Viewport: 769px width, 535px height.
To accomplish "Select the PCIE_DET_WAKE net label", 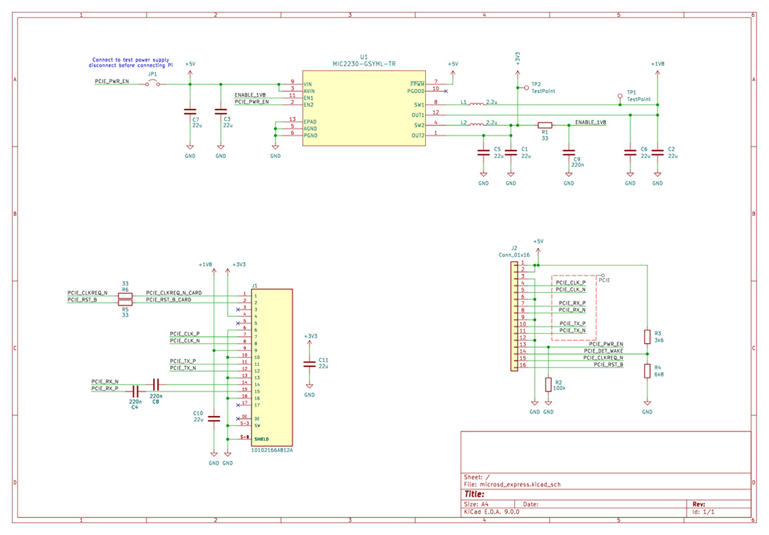I will (603, 351).
